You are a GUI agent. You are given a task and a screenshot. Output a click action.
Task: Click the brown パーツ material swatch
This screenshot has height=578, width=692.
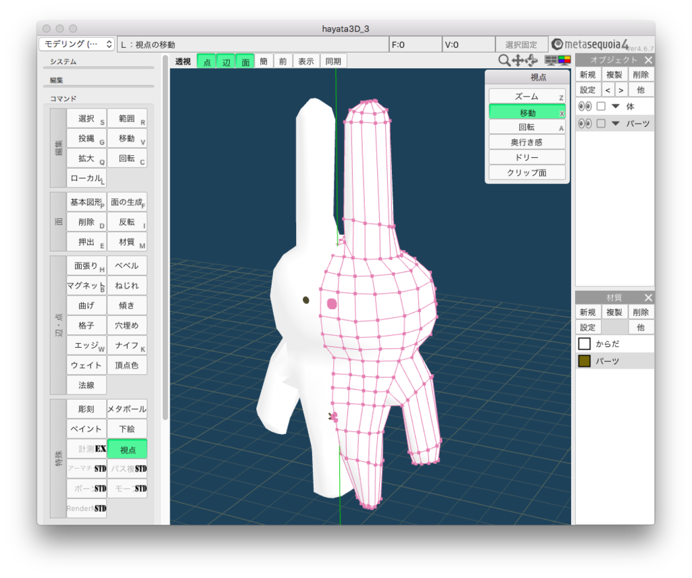(x=585, y=361)
